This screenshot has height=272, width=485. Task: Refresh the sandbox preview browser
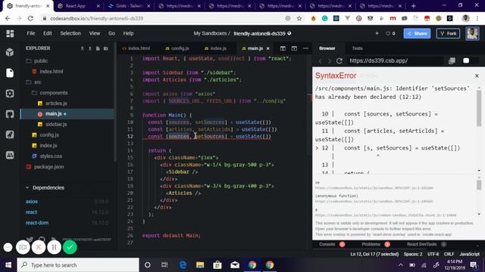coord(339,60)
